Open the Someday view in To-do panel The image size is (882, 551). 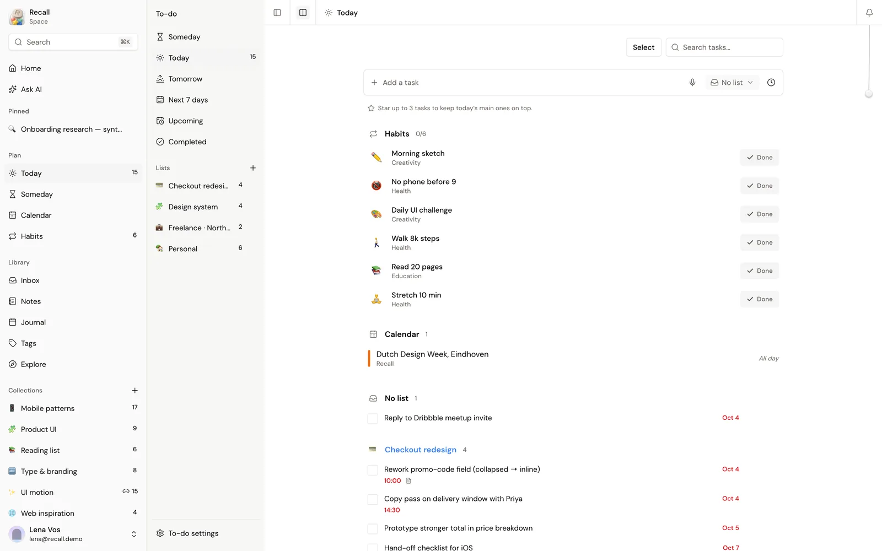(206, 37)
